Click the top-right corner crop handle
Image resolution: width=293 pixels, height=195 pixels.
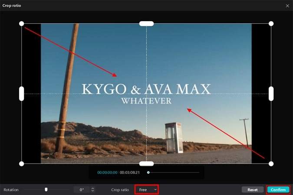point(271,24)
